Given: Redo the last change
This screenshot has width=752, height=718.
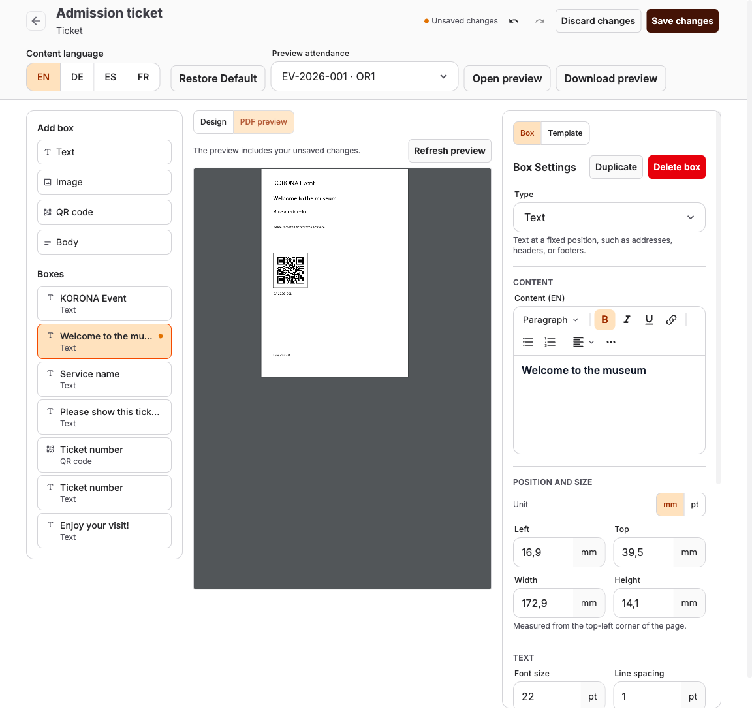Looking at the screenshot, I should tap(540, 21).
